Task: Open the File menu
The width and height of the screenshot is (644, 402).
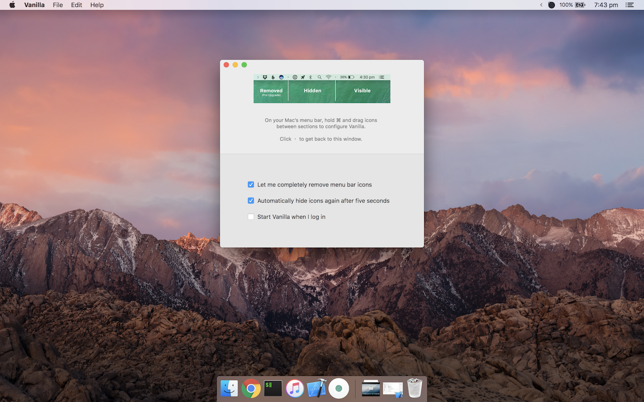Action: (58, 5)
